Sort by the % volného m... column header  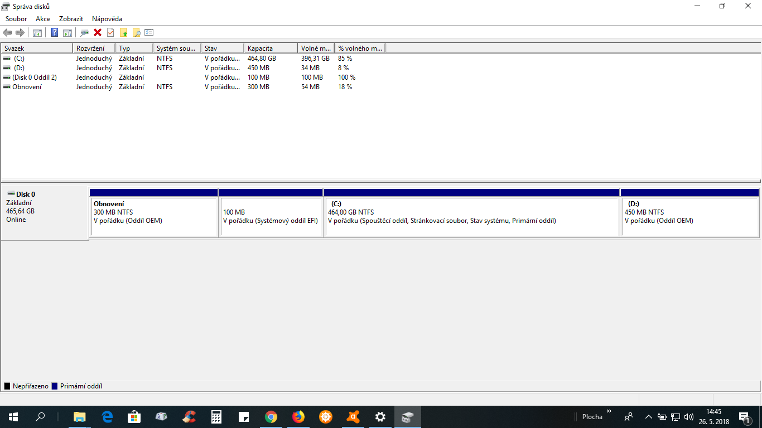360,48
